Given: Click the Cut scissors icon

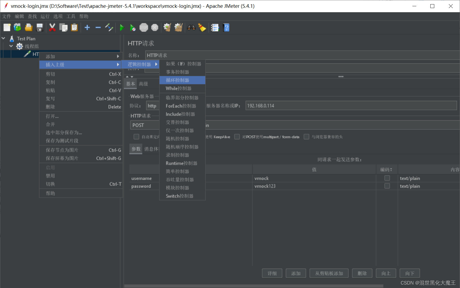Looking at the screenshot, I should pos(52,28).
